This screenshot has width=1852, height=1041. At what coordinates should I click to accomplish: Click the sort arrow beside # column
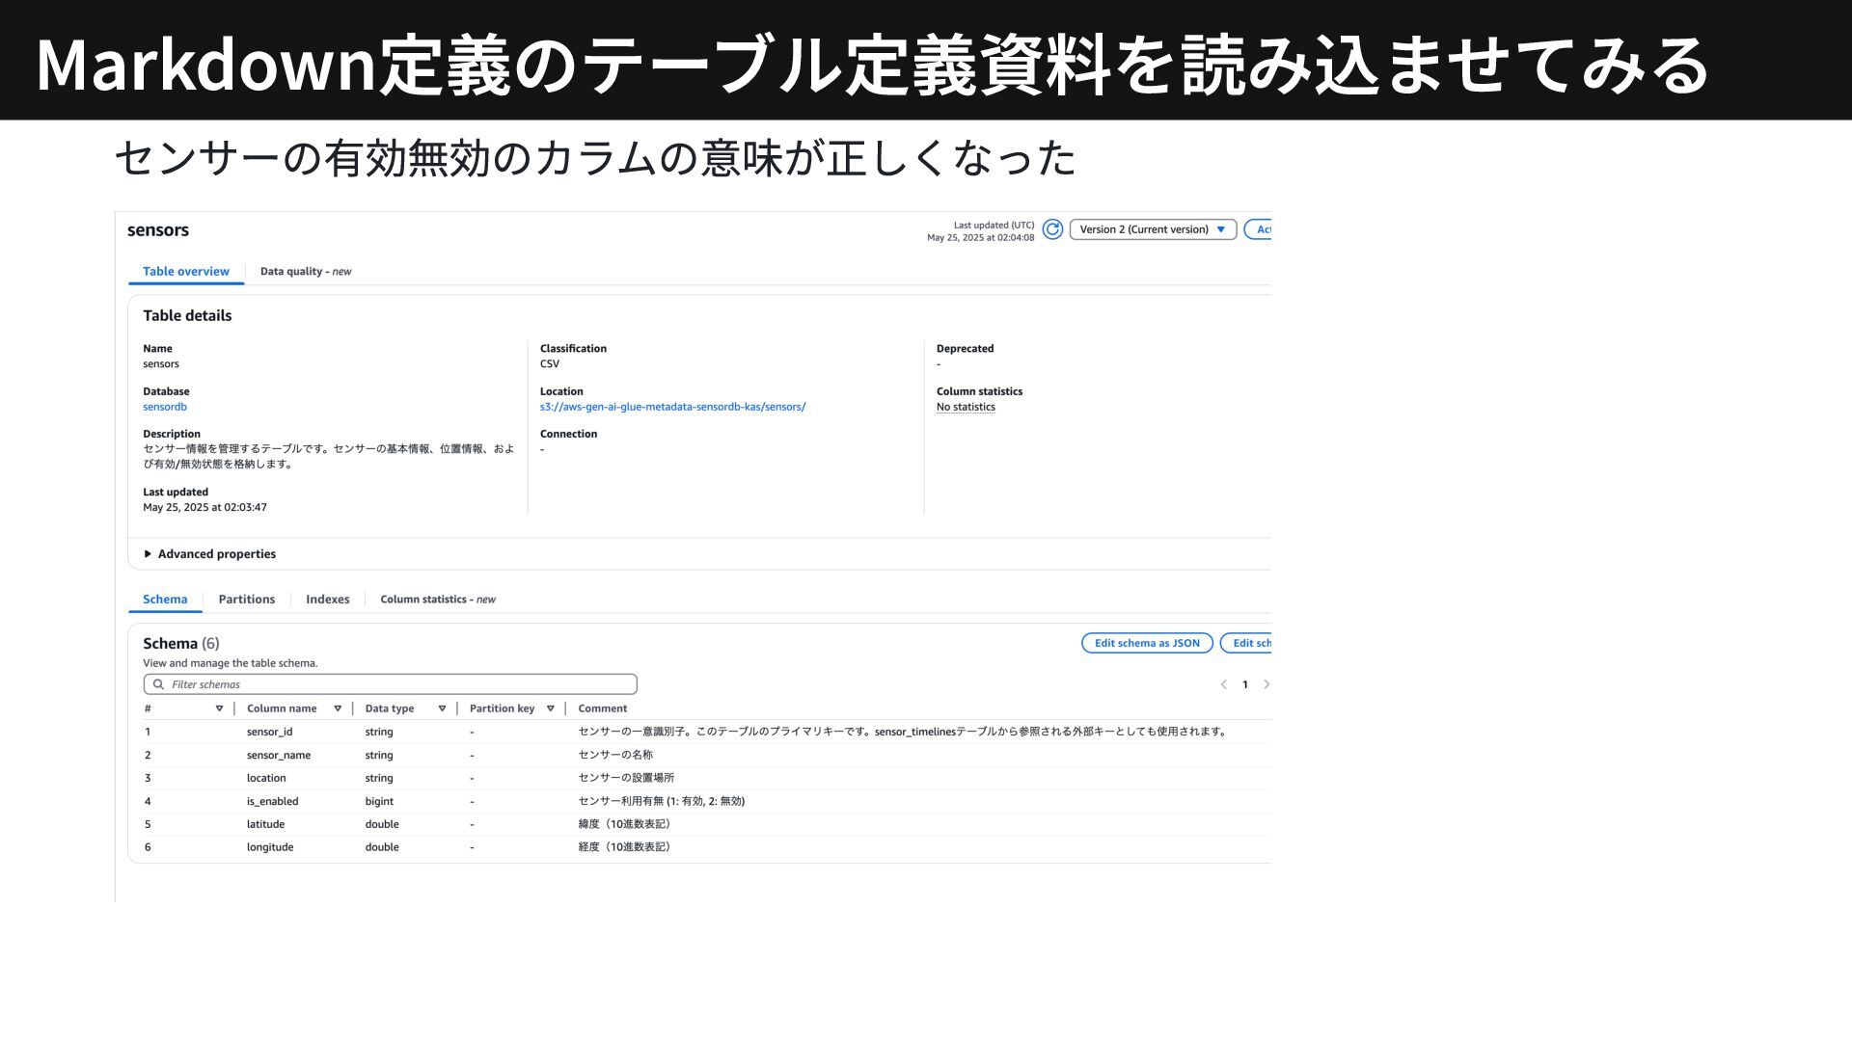[x=219, y=708]
